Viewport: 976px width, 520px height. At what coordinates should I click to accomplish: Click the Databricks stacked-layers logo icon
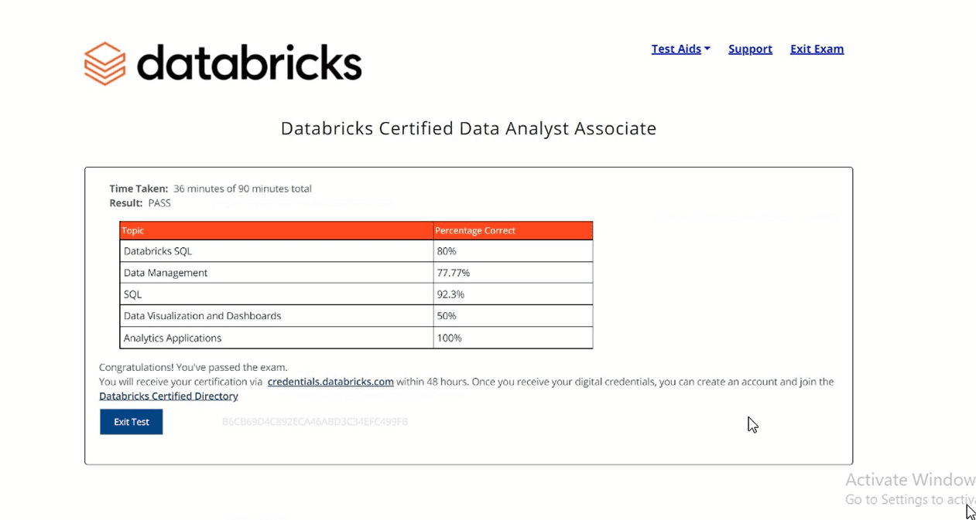click(x=104, y=63)
